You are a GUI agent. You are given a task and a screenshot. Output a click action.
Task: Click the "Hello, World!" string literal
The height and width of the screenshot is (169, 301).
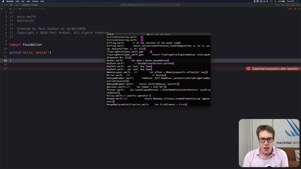(35, 53)
